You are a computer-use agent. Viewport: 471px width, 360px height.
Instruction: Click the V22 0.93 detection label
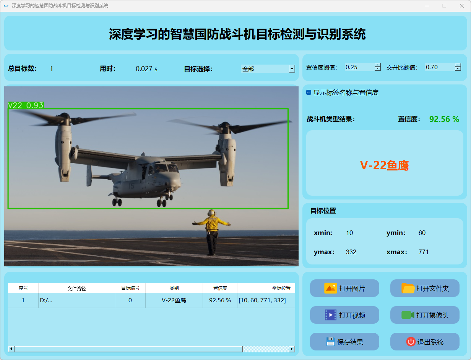point(26,105)
